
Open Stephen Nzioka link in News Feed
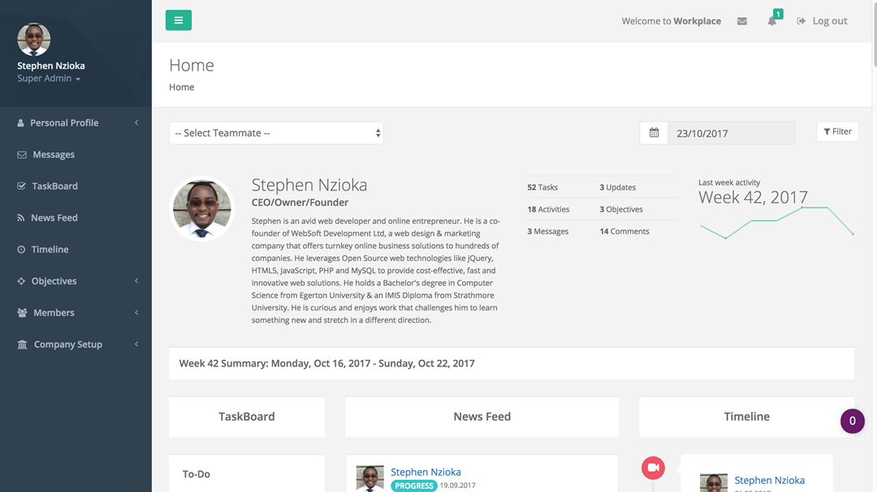pyautogui.click(x=426, y=472)
